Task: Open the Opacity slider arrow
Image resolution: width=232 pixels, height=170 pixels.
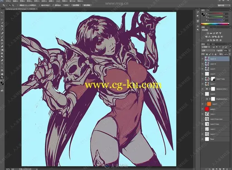Action: tap(229, 51)
